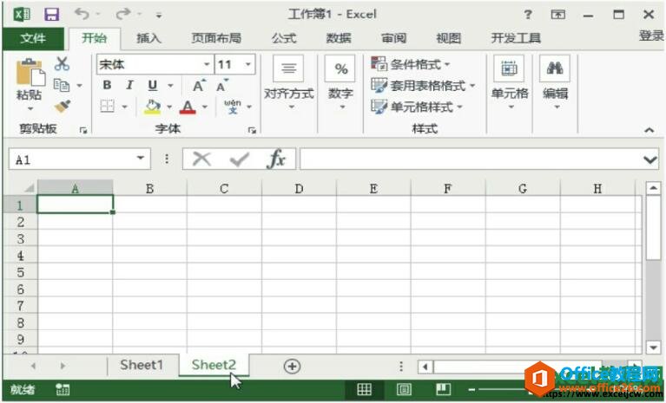Click the macro record status bar icon
The height and width of the screenshot is (403, 666).
click(63, 389)
